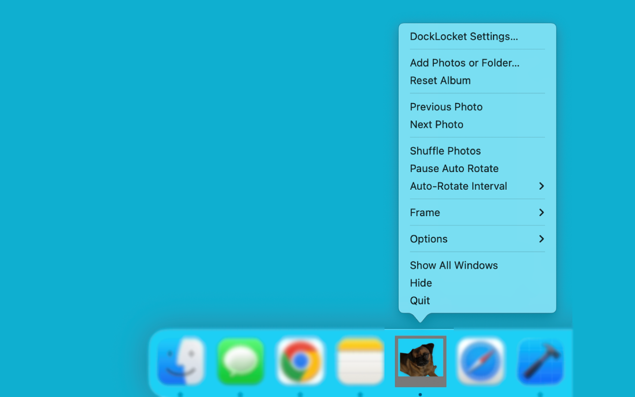Hide the DockLocket app
635x397 pixels.
click(421, 283)
